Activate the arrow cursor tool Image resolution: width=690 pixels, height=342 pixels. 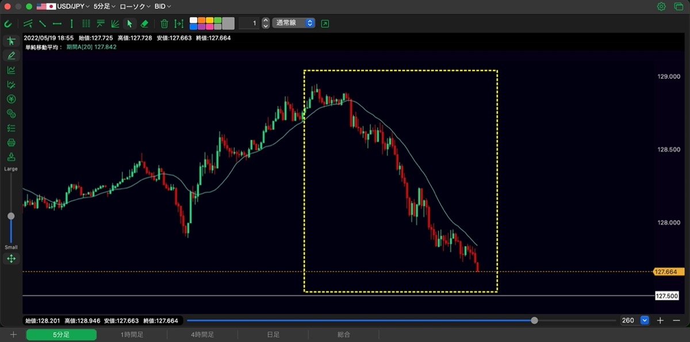tap(129, 24)
